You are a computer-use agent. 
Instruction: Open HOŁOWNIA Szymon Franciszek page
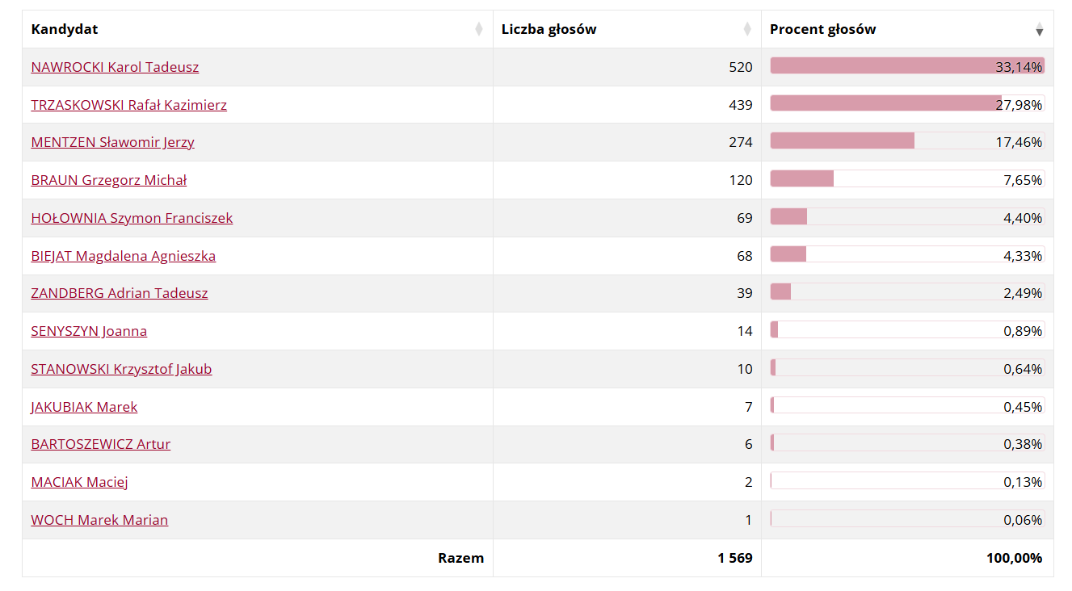click(x=132, y=218)
